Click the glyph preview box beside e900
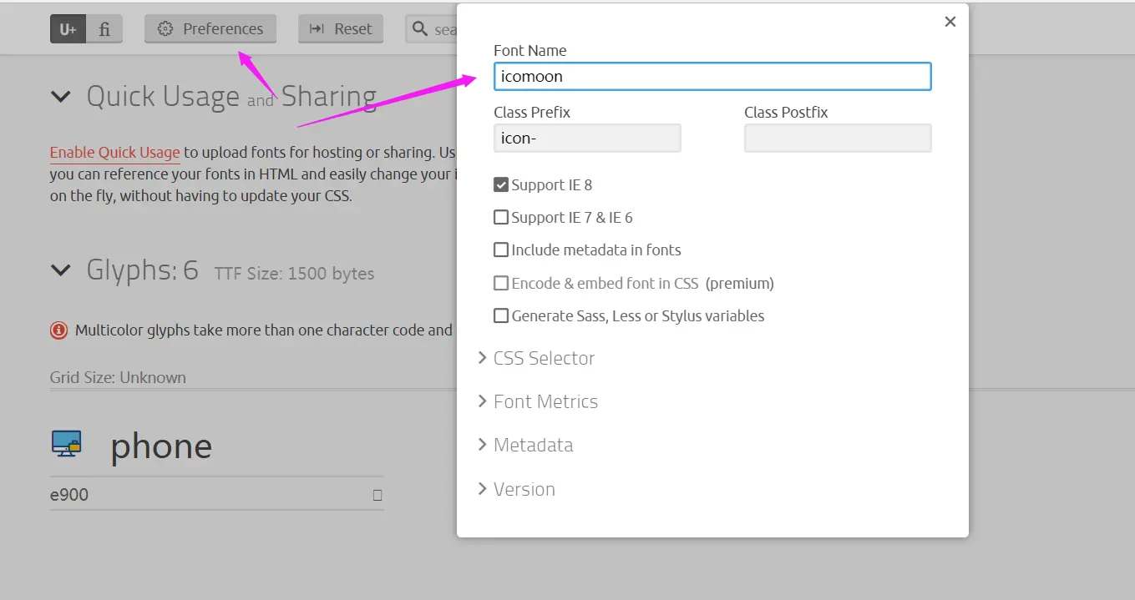 pos(377,495)
